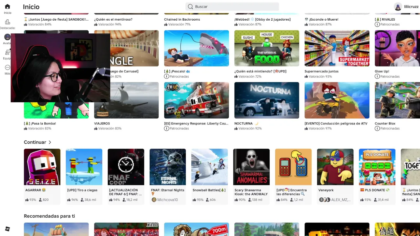The height and width of the screenshot is (236, 420).
Task: Open Counter Blox game thumbnail
Action: (397, 100)
